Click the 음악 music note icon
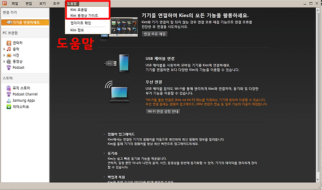322x190 pixels. point(8,49)
